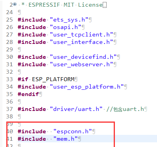Click the "driver/uart.h" include string
The height and width of the screenshot is (147, 157).
(76, 109)
